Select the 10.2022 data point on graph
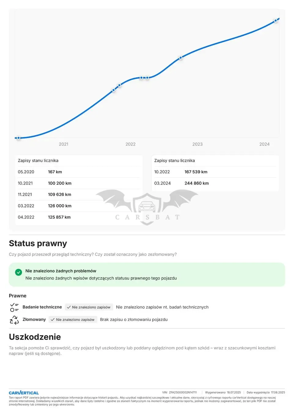Viewport: 294px width, 415px height. 181,57
